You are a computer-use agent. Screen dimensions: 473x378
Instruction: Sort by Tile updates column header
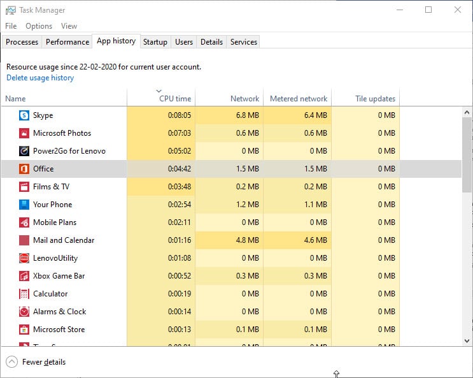[365, 99]
